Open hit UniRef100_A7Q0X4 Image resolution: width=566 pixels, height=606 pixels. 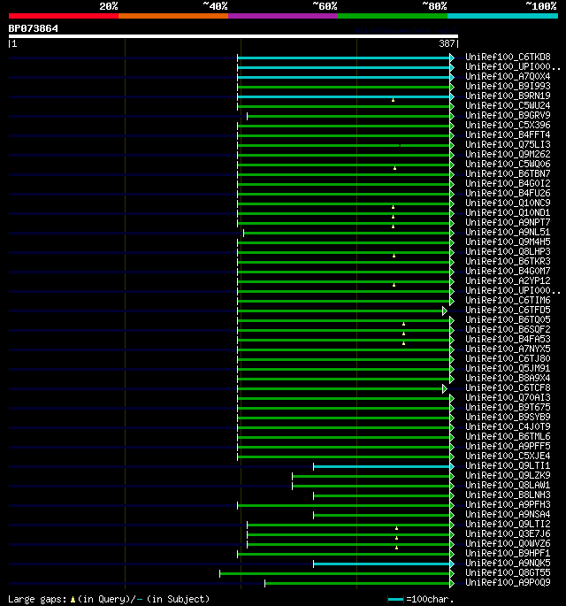click(508, 76)
